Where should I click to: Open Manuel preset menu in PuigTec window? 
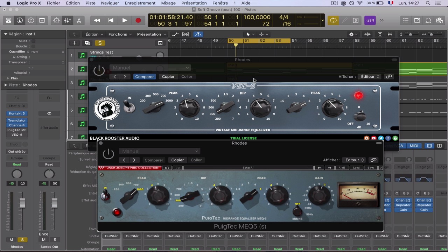(x=159, y=151)
